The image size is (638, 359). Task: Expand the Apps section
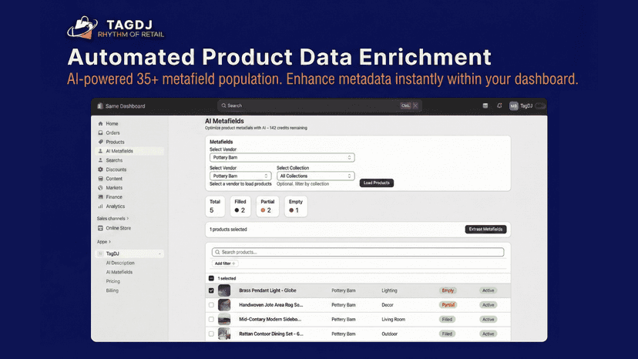104,242
